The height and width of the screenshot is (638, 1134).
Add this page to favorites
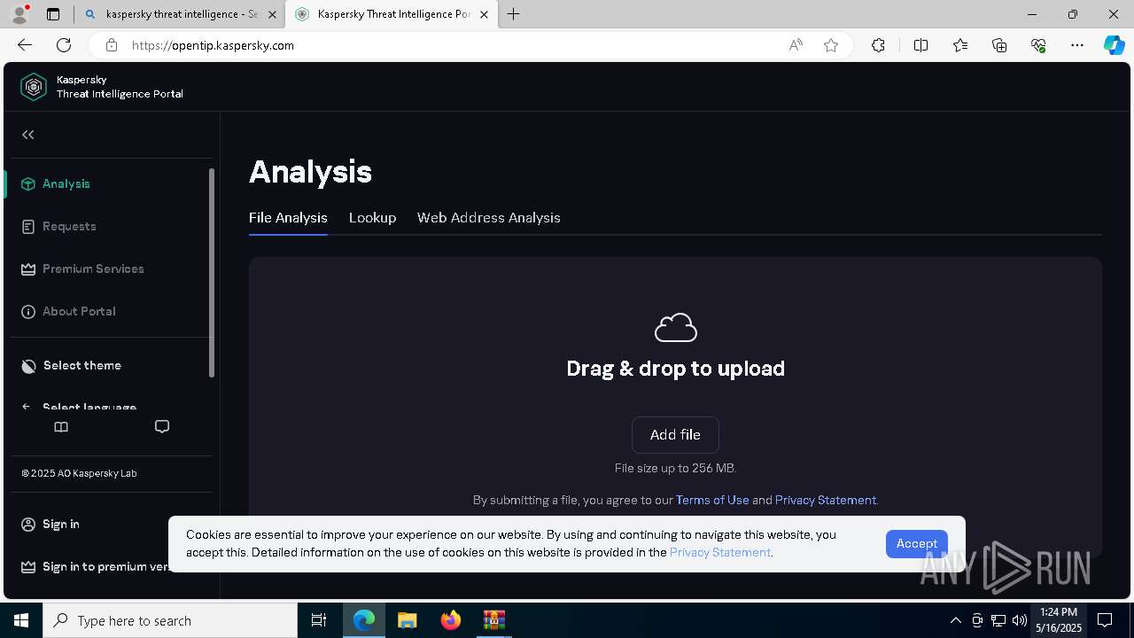tap(831, 45)
